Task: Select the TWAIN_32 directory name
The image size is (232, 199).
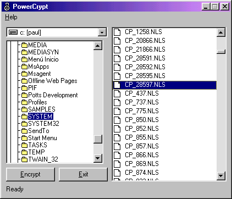Action: point(43,159)
